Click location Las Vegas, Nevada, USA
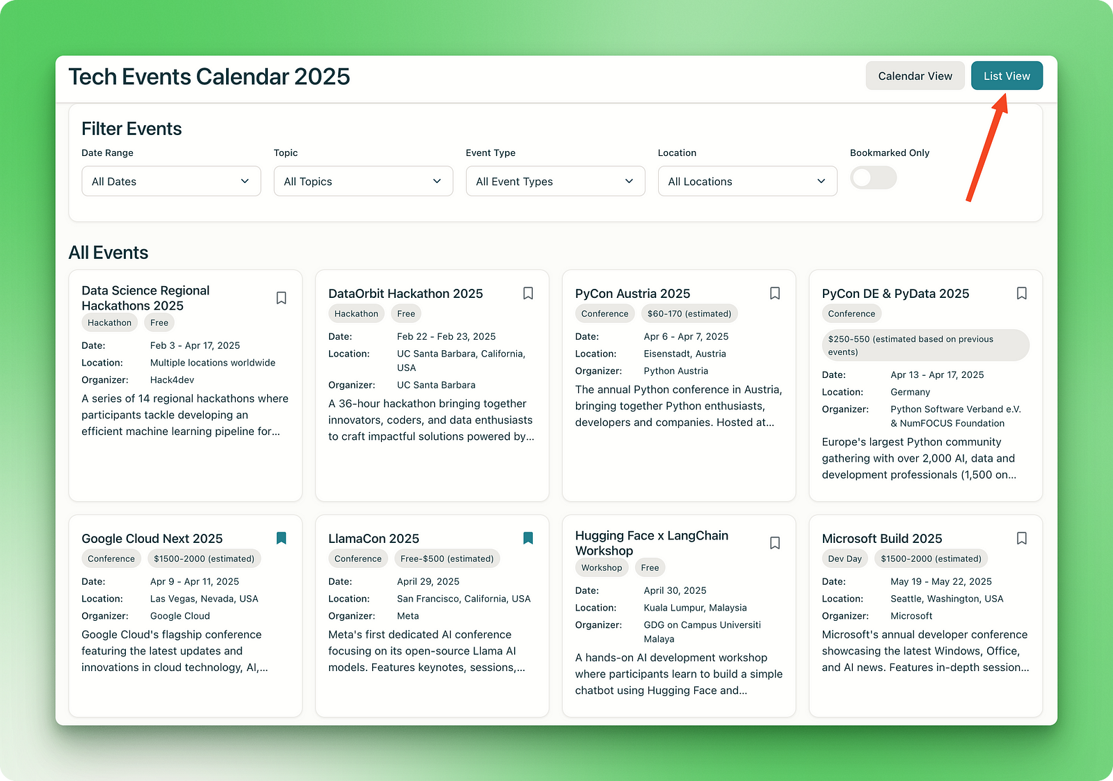 204,599
